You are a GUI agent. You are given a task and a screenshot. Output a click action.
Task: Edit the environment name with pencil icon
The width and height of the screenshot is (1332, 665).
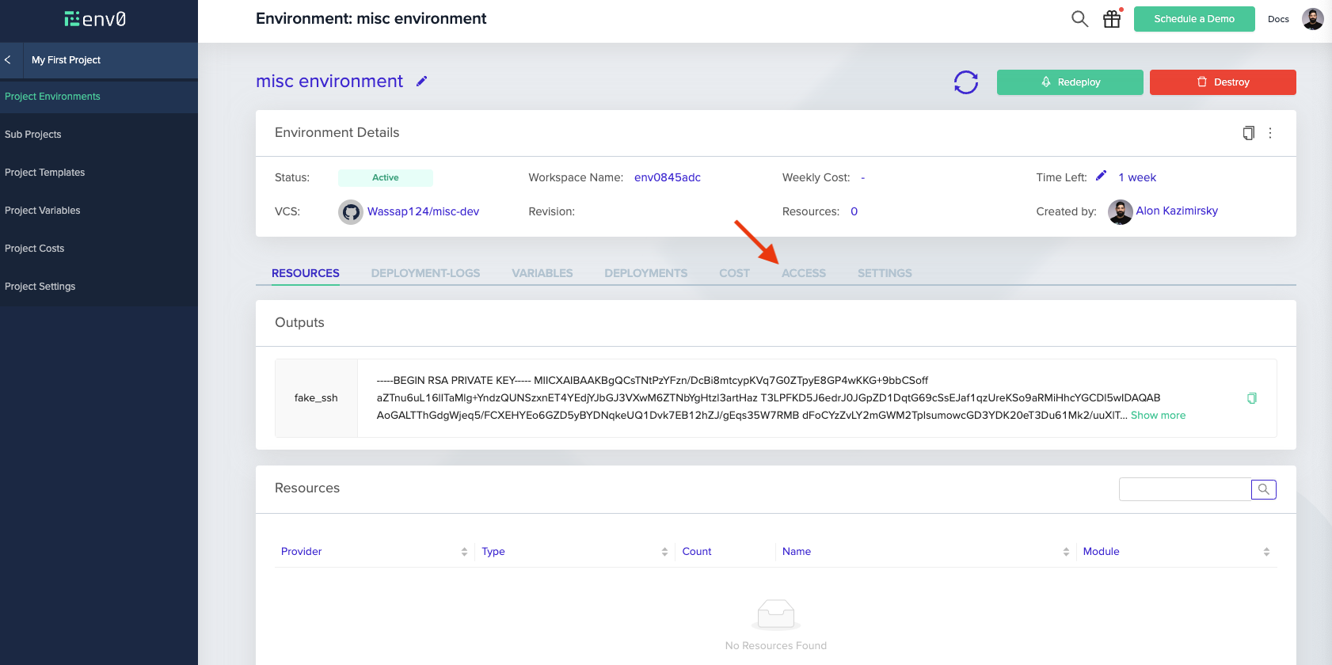[422, 81]
